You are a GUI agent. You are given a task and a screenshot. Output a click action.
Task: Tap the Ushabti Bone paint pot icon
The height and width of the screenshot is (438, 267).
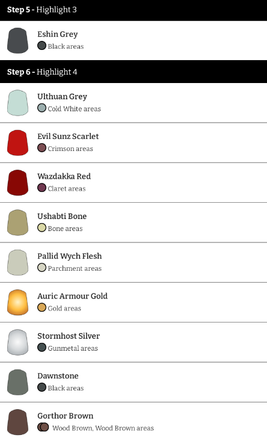(17, 223)
